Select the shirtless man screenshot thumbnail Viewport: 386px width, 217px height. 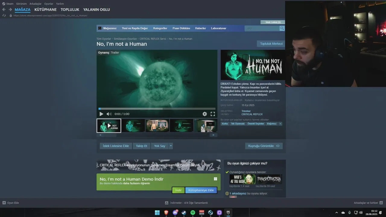(x=157, y=126)
